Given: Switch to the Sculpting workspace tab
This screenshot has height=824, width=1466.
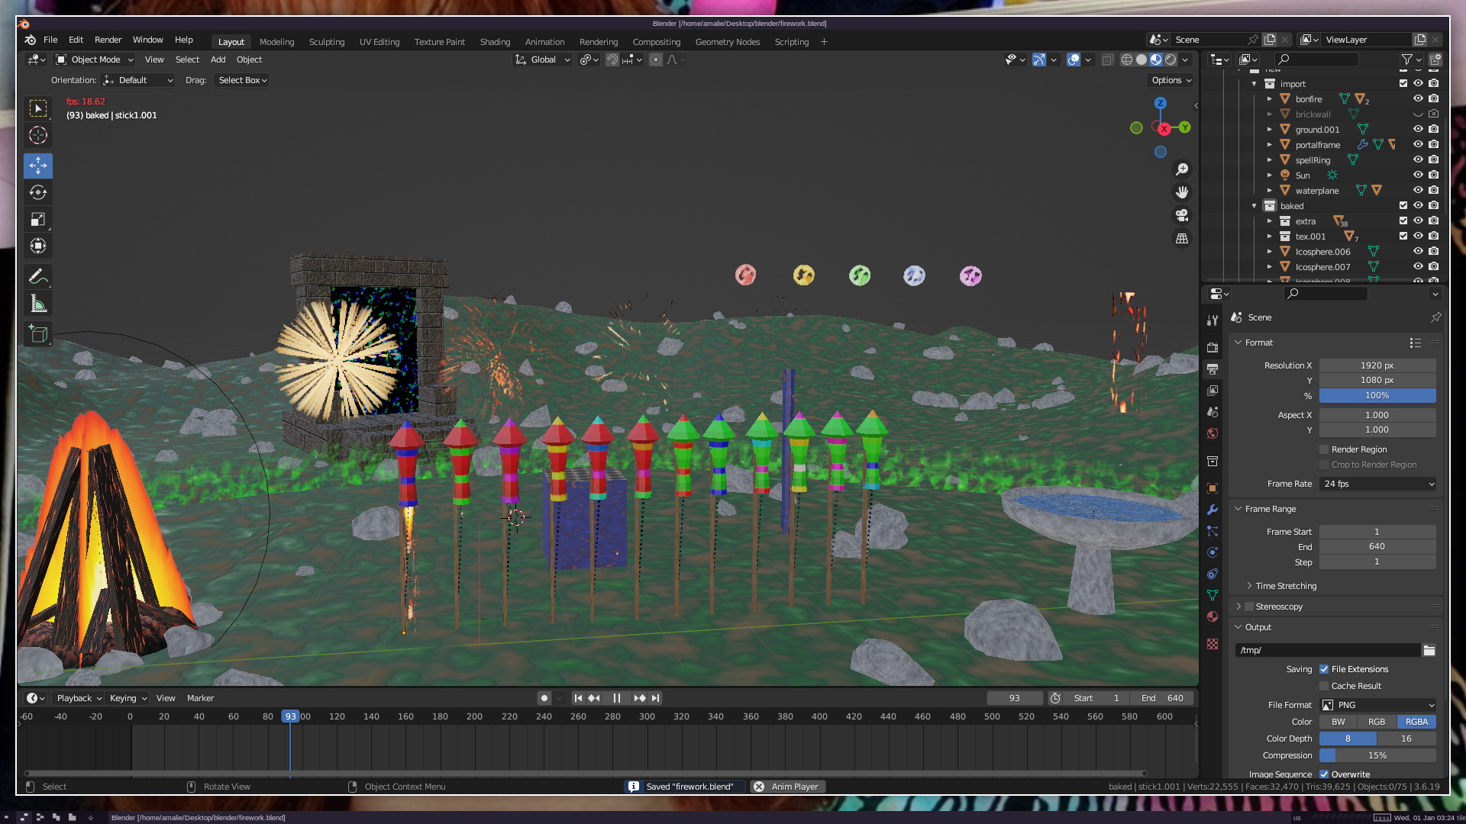Looking at the screenshot, I should [326, 42].
